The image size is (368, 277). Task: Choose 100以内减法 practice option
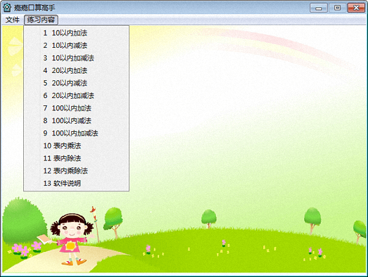[x=71, y=121]
